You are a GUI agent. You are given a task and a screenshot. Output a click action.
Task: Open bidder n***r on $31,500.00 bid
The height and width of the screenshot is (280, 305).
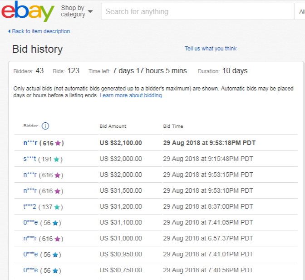pos(30,191)
